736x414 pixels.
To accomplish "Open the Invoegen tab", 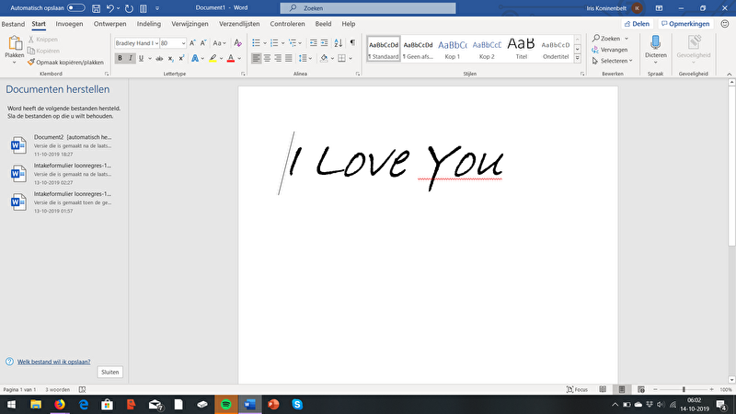I will 68,22.
